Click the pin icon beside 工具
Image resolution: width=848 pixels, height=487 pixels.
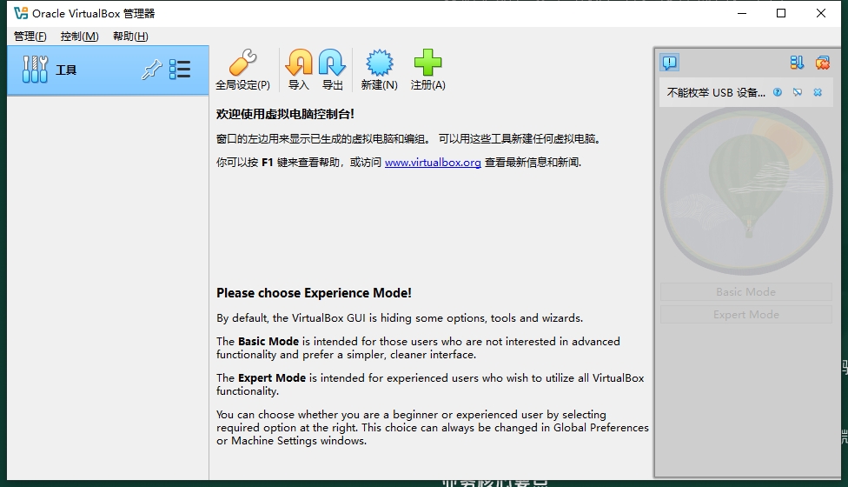[x=151, y=70]
